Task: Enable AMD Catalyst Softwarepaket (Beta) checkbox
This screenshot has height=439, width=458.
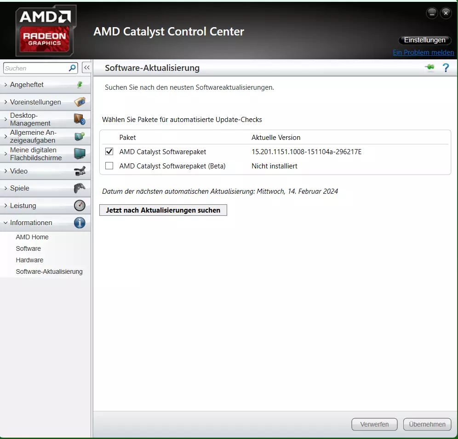Action: [x=109, y=166]
